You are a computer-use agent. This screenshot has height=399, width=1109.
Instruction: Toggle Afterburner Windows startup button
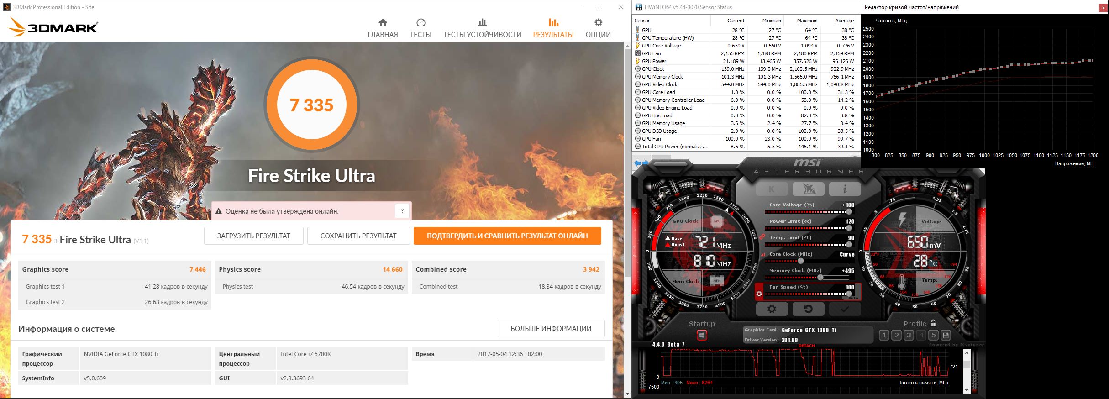pyautogui.click(x=702, y=336)
